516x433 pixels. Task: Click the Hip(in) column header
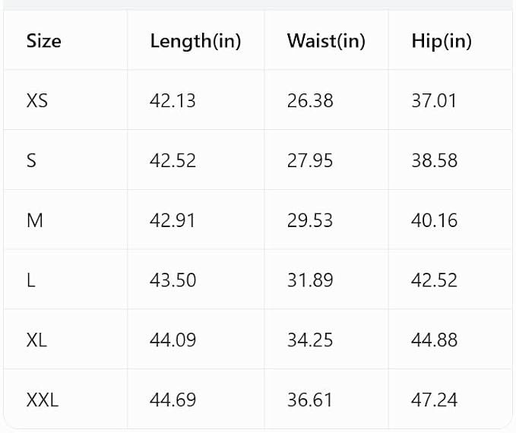click(442, 42)
